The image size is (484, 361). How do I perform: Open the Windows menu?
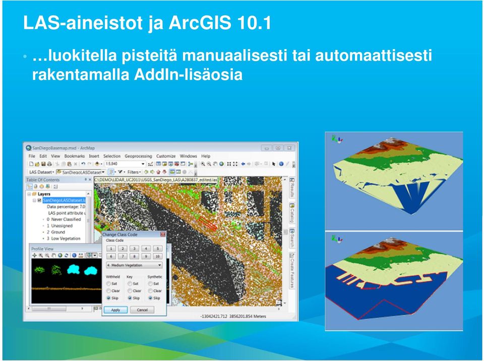pos(188,156)
